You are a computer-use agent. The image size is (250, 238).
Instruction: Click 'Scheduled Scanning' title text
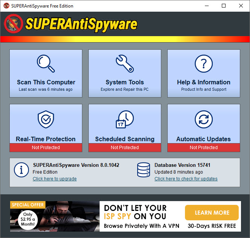[125, 139]
